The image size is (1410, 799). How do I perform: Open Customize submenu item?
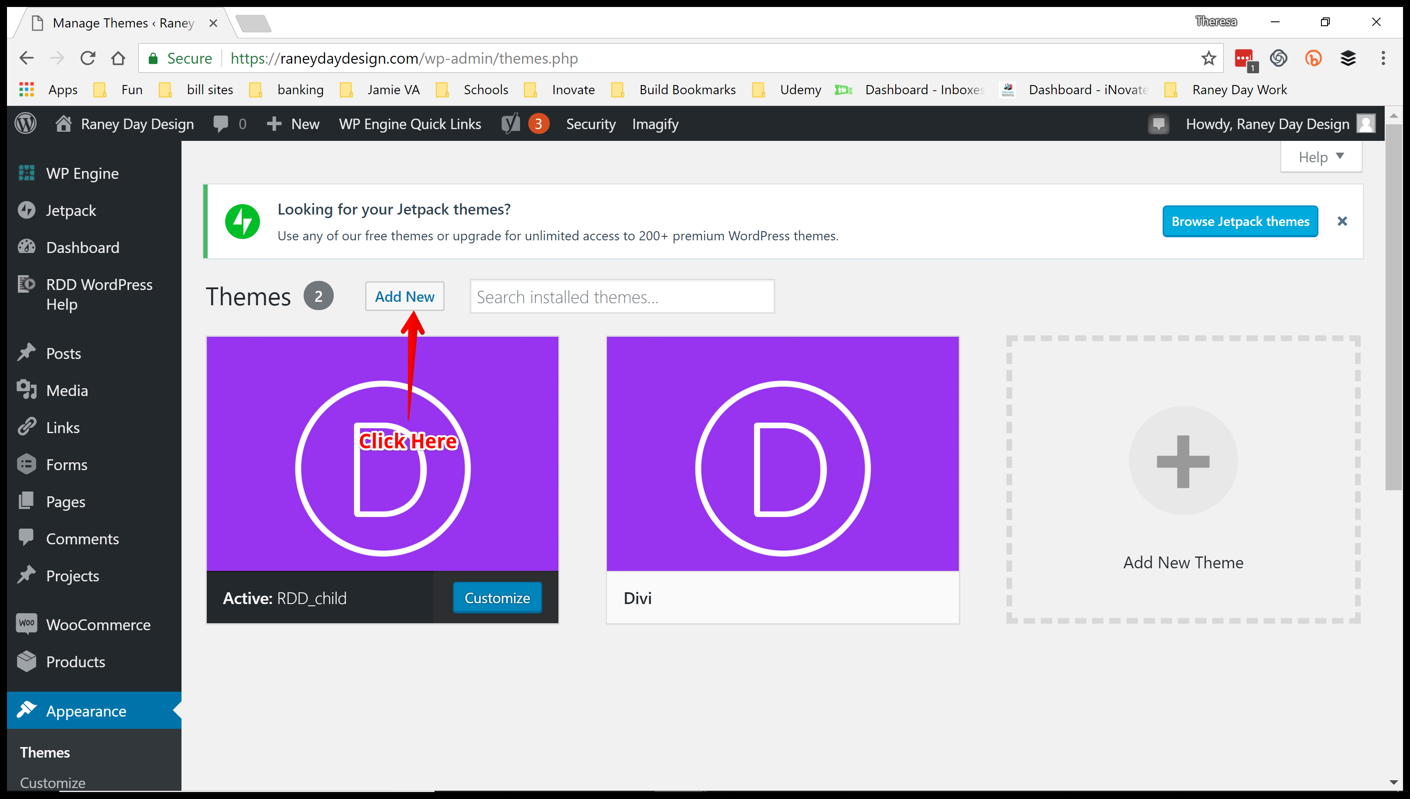[x=53, y=782]
